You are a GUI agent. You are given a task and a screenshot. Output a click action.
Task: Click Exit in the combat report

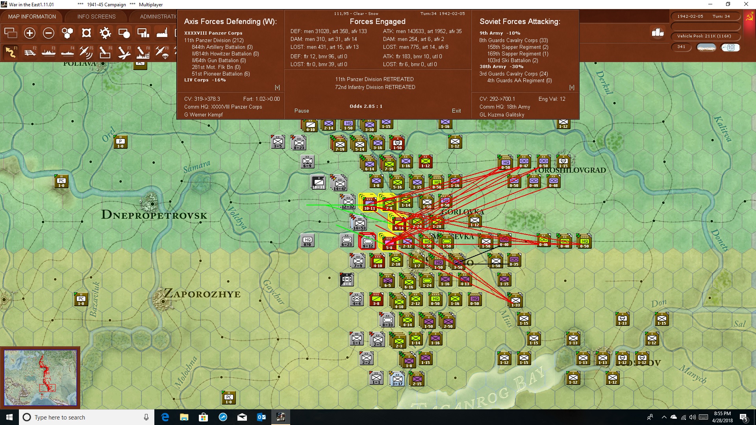456,111
